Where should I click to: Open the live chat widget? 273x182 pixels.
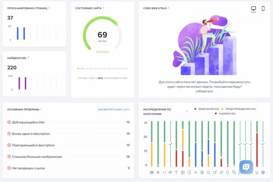point(246,167)
